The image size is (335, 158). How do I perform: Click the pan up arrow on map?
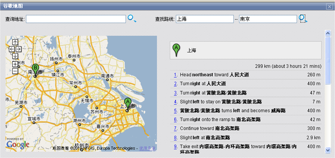point(15,42)
